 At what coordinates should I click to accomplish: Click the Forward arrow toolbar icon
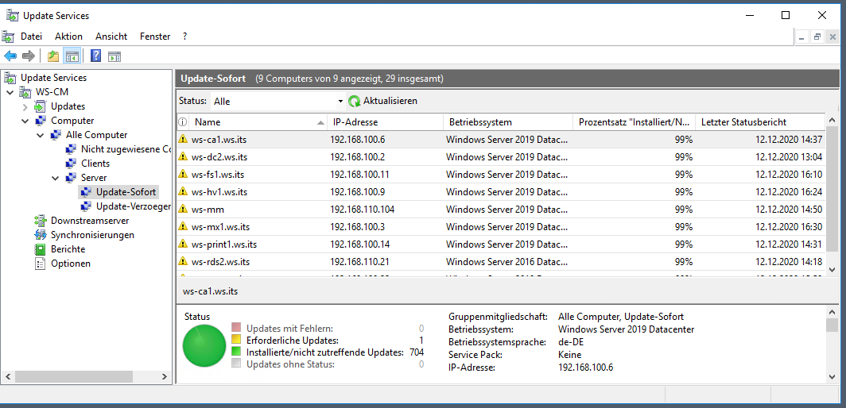click(29, 56)
